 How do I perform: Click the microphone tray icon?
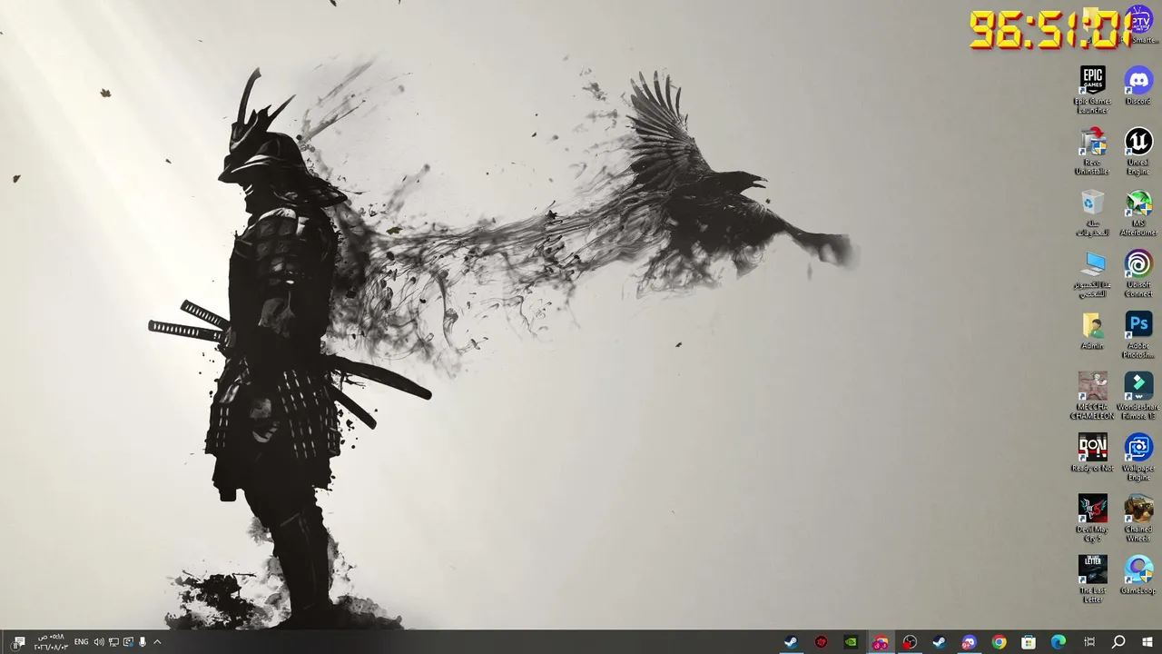142,642
